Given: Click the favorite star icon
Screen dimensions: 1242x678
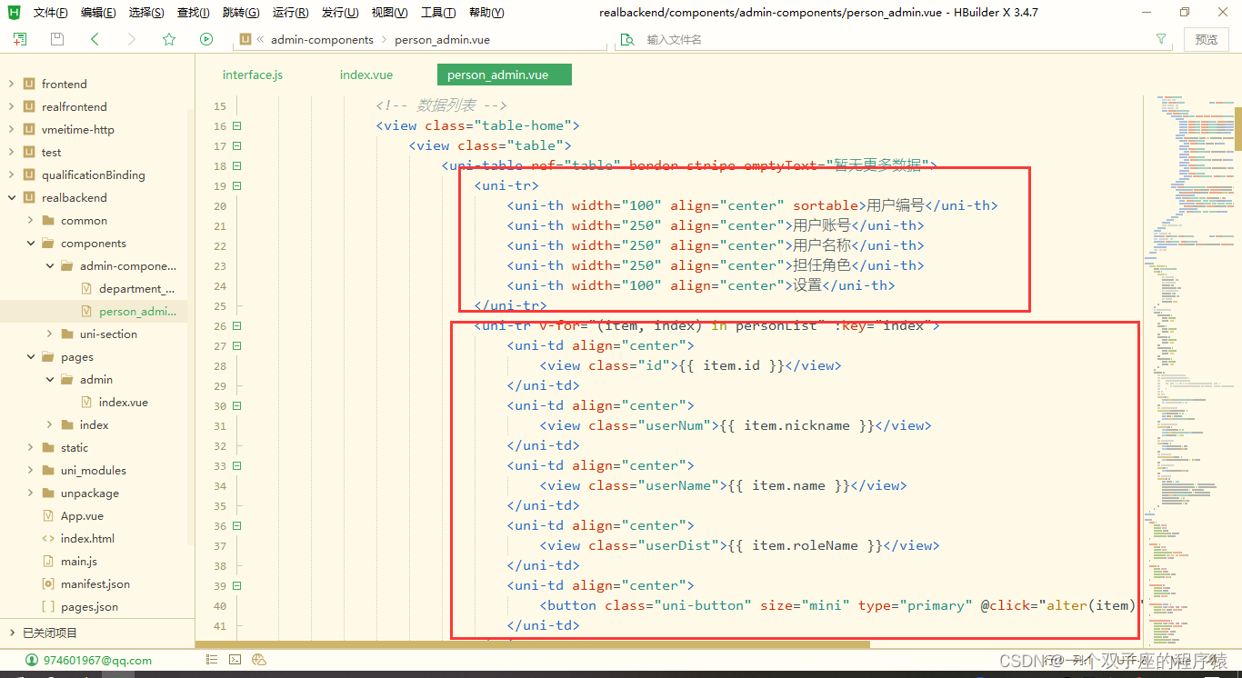Looking at the screenshot, I should click(x=169, y=39).
